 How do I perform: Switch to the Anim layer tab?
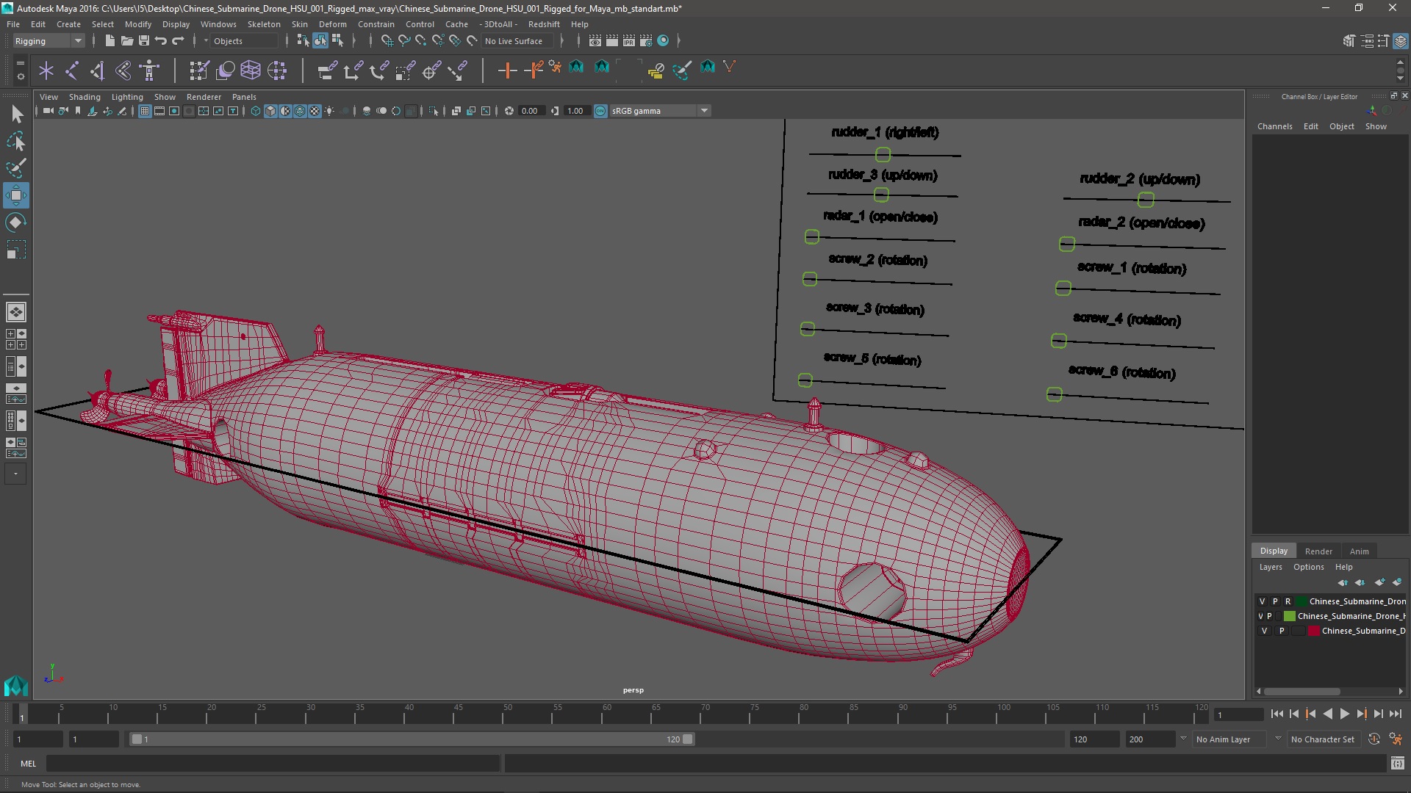click(x=1359, y=551)
